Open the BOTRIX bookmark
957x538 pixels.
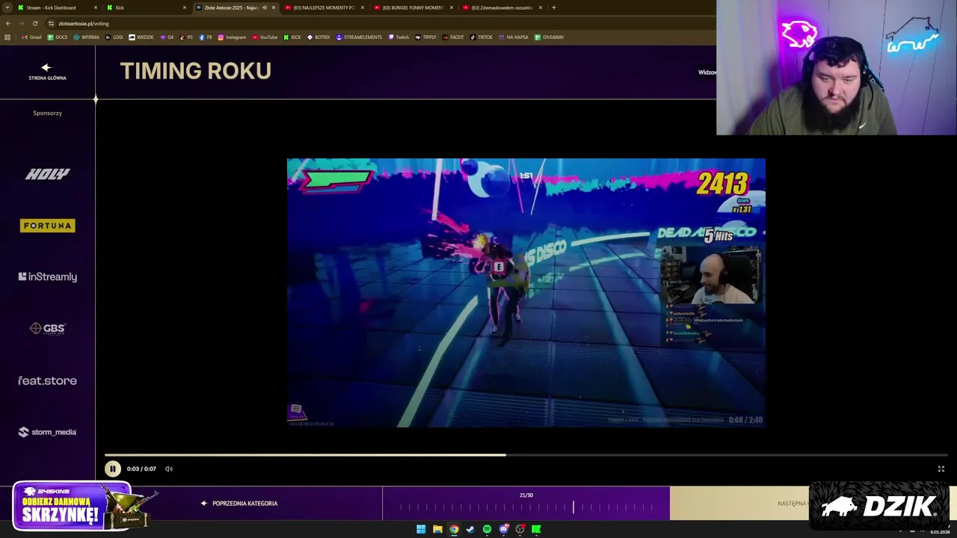click(319, 37)
